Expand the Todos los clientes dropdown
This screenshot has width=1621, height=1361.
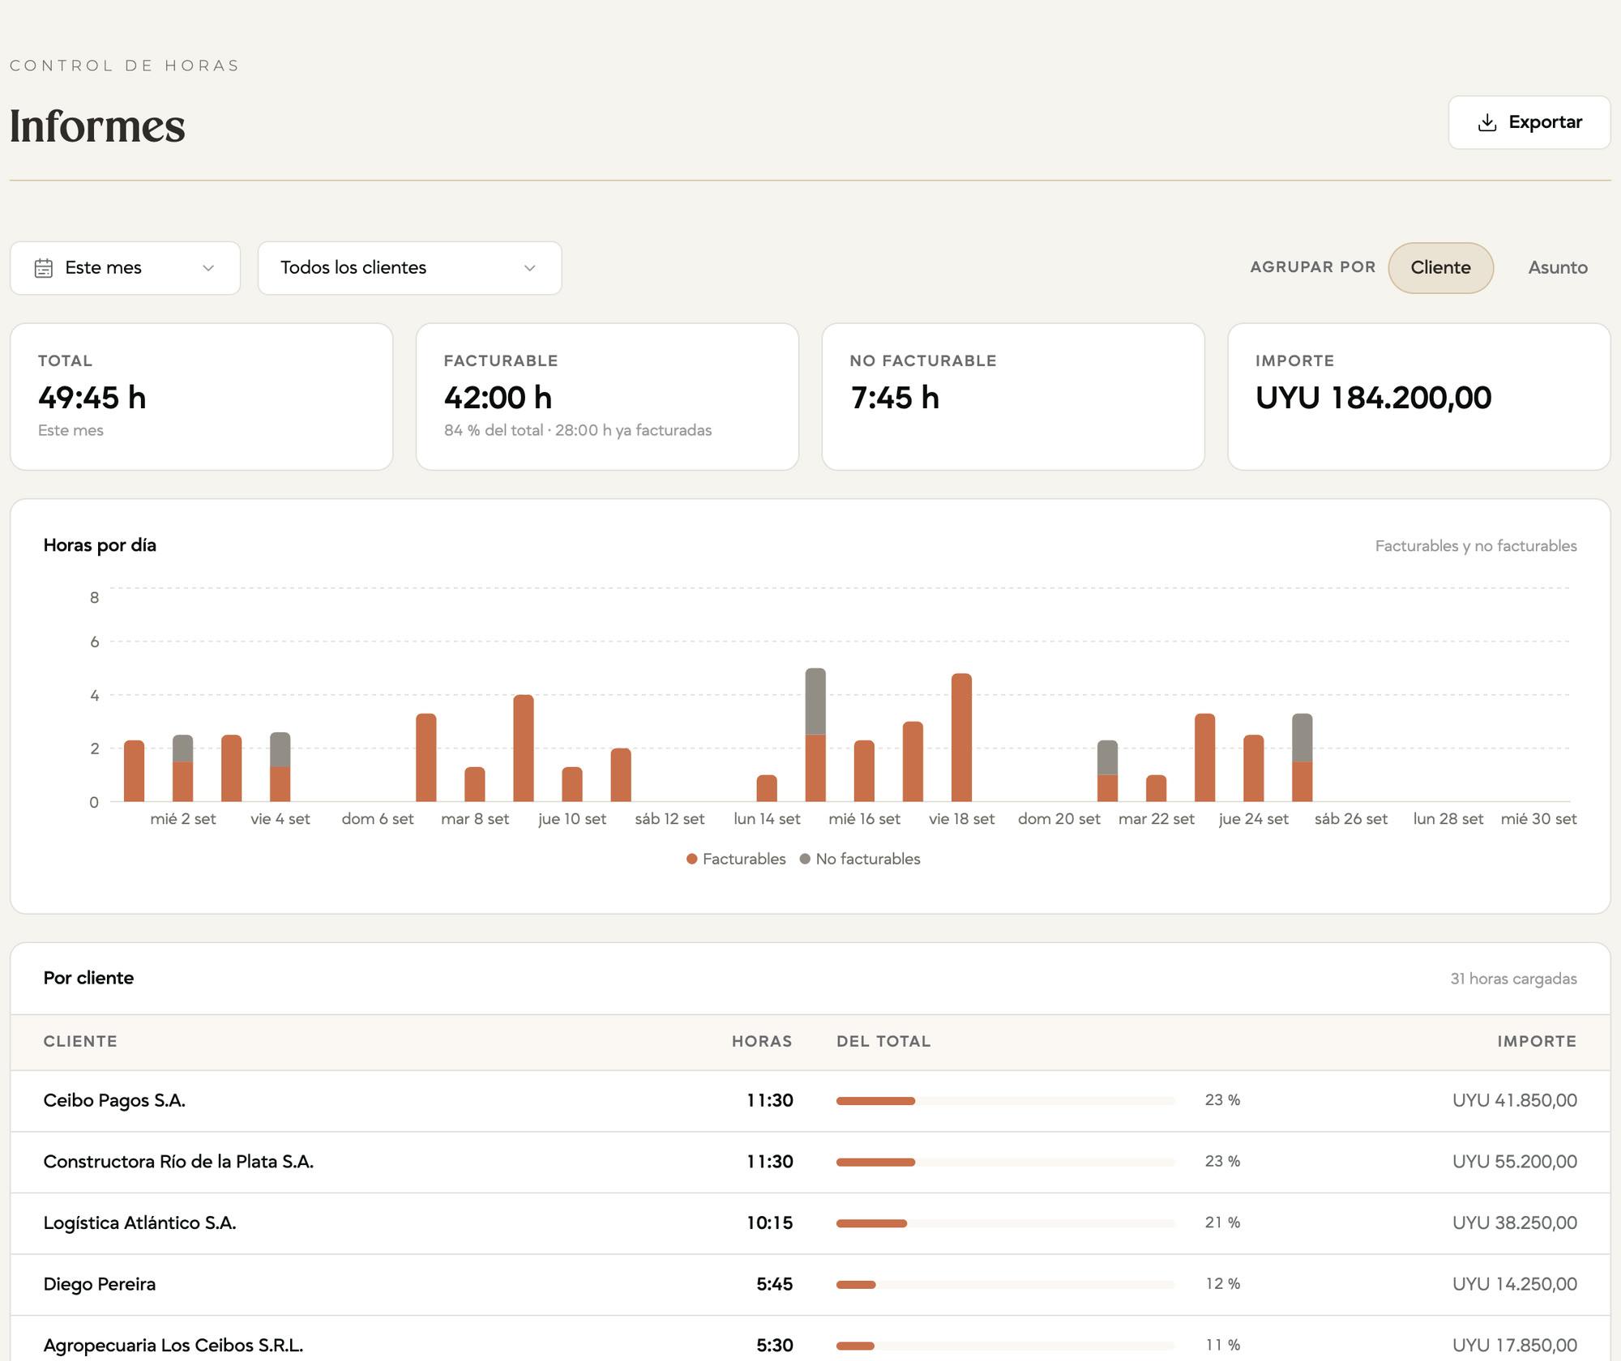coord(409,268)
